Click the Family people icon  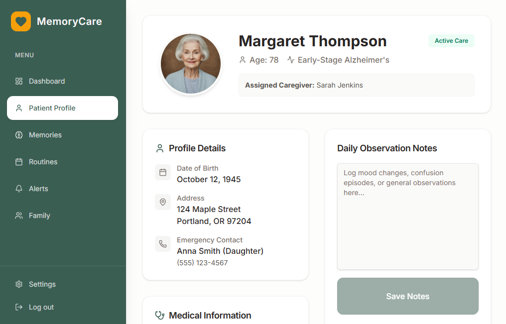coord(19,216)
